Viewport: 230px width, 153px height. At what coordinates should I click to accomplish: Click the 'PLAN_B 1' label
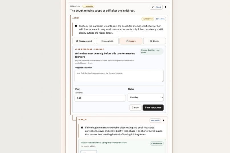point(83,120)
